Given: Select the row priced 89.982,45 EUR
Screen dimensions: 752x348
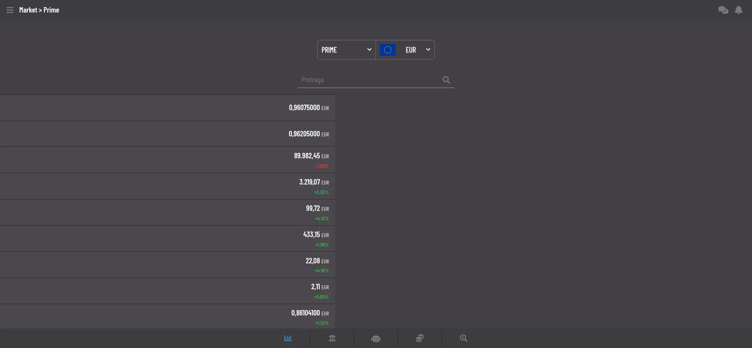Looking at the screenshot, I should [168, 160].
